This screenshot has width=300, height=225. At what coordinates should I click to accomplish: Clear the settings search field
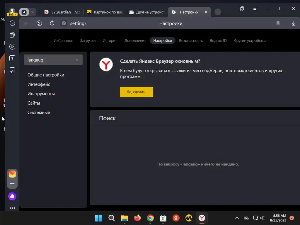77,60
